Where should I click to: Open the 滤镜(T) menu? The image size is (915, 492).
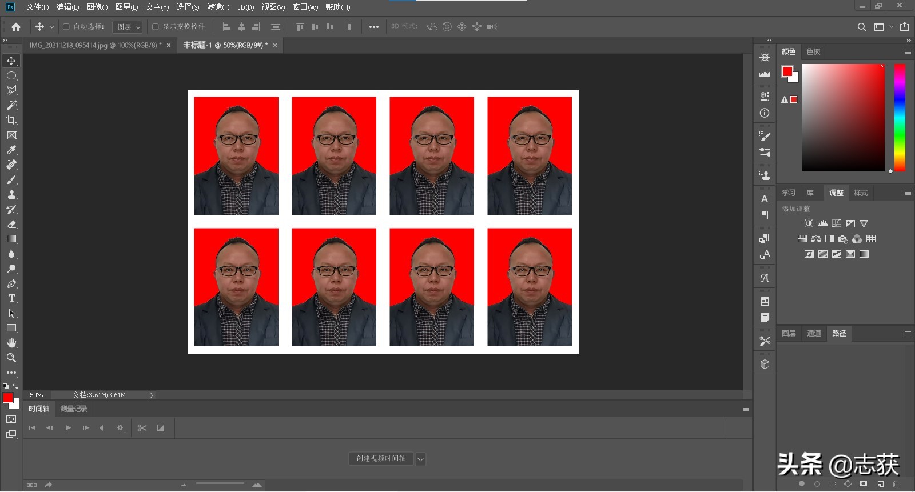pos(218,7)
